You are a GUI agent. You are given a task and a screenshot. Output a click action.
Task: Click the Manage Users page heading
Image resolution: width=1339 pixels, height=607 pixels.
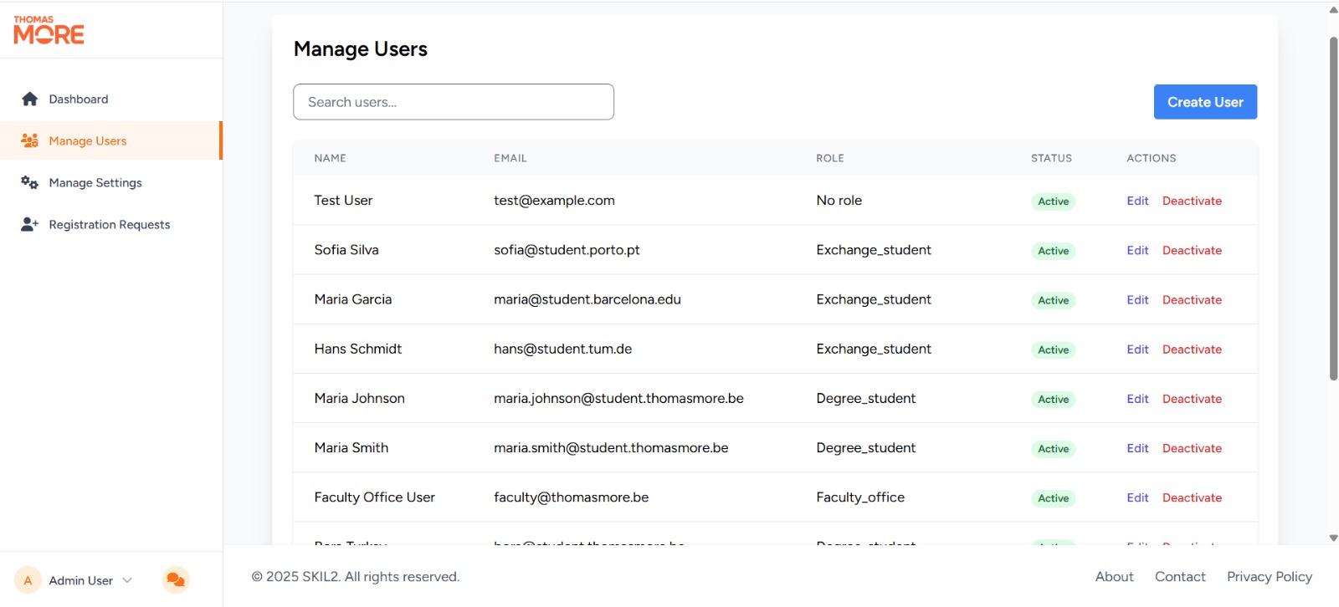(360, 49)
